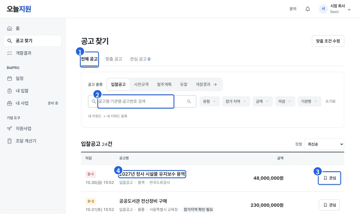Screen dimensions: 360x214
Task: Select the 유찰 notice type
Action: [184, 84]
